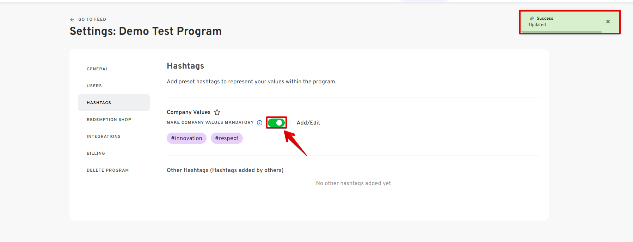
Task: Close the Success notification toast
Action: pyautogui.click(x=608, y=21)
